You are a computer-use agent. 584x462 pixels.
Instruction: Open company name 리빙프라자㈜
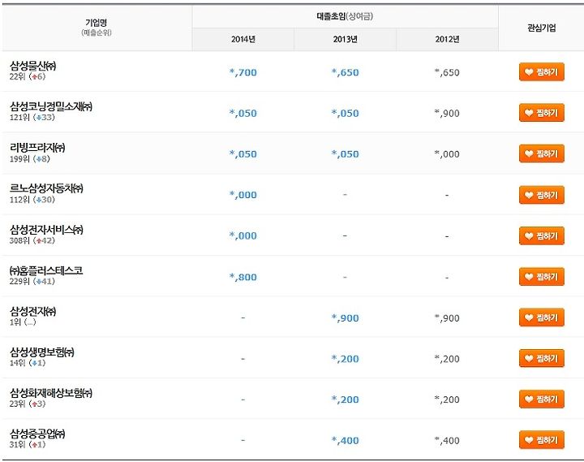[x=37, y=148]
